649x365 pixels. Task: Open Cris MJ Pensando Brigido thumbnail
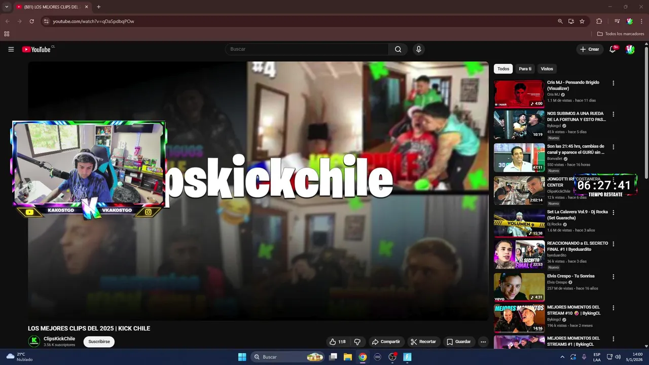click(x=519, y=94)
